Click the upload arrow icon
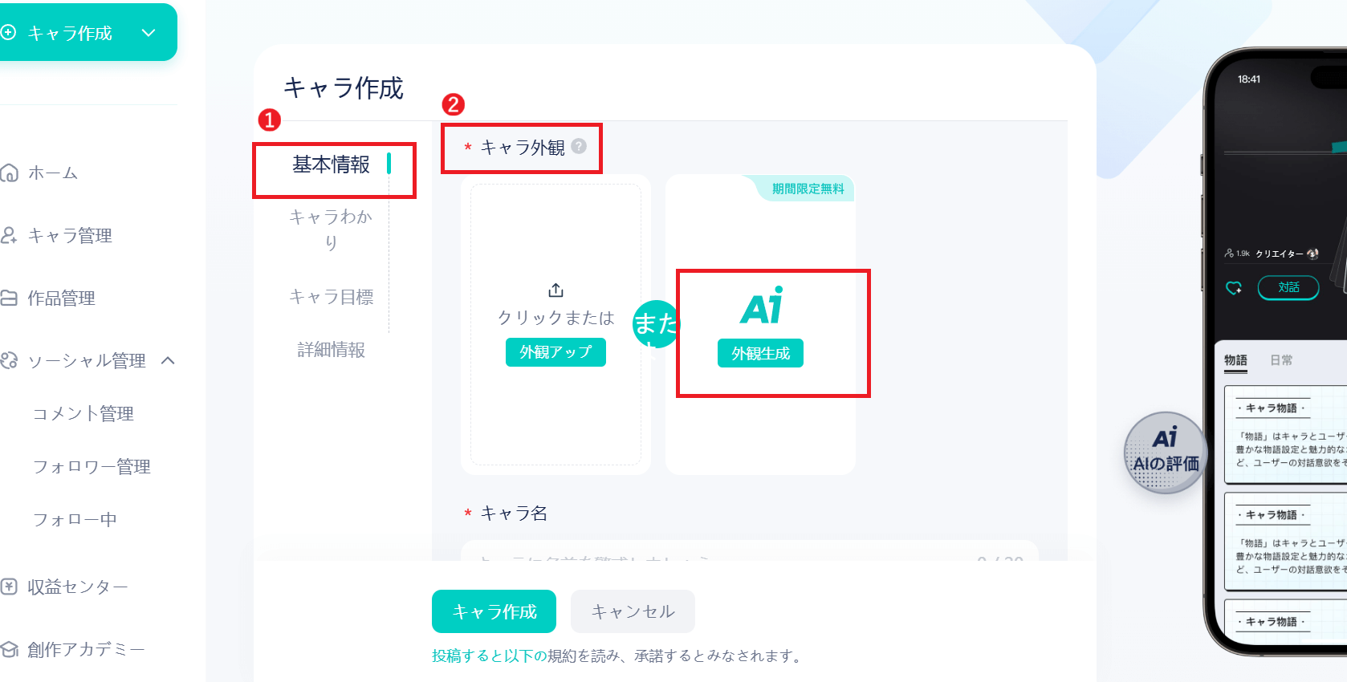The height and width of the screenshot is (682, 1347). [x=556, y=290]
